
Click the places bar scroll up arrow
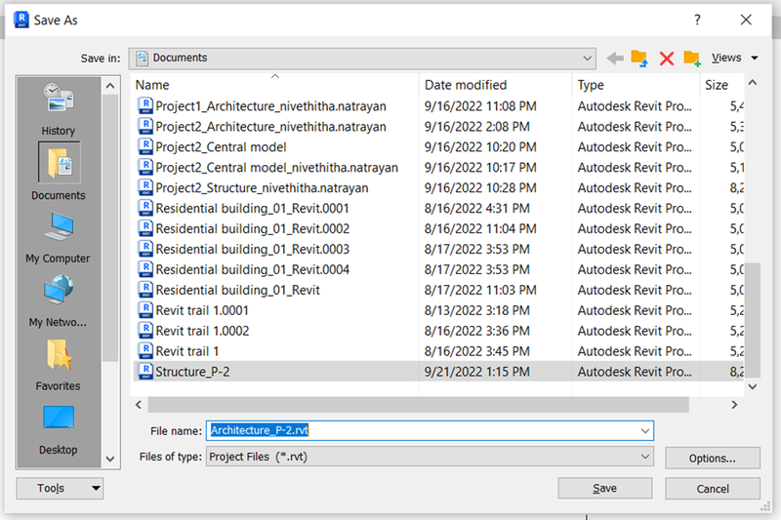110,86
